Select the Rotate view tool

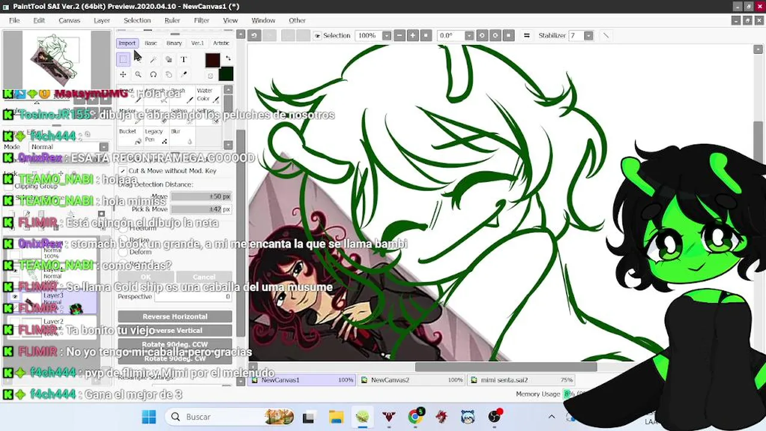click(153, 74)
